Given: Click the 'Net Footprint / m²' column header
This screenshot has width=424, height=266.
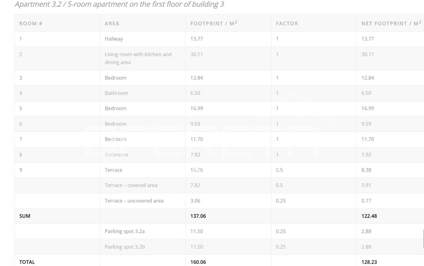Looking at the screenshot, I should coord(391,23).
